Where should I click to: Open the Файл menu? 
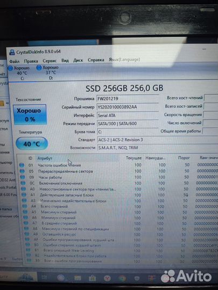click(x=15, y=61)
